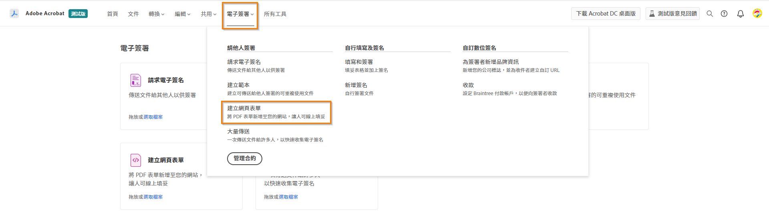This screenshot has height=223, width=769.
Task: Choose 大量傳送 from the menu
Action: pos(238,131)
